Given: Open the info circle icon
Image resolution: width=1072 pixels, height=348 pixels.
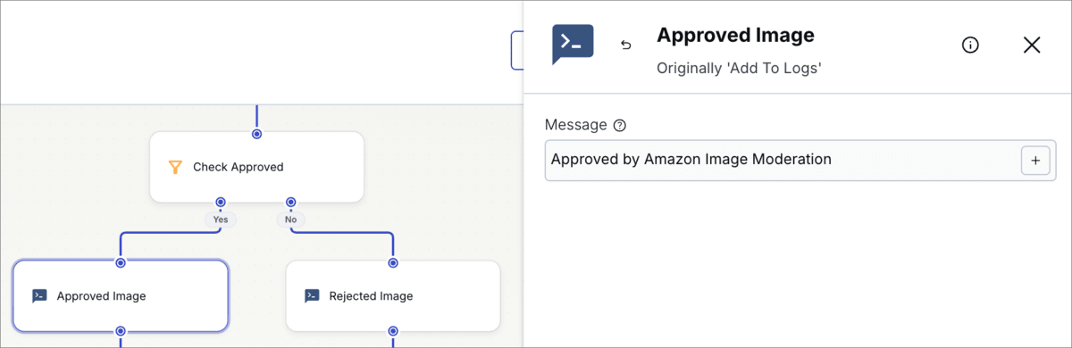Looking at the screenshot, I should click(970, 45).
